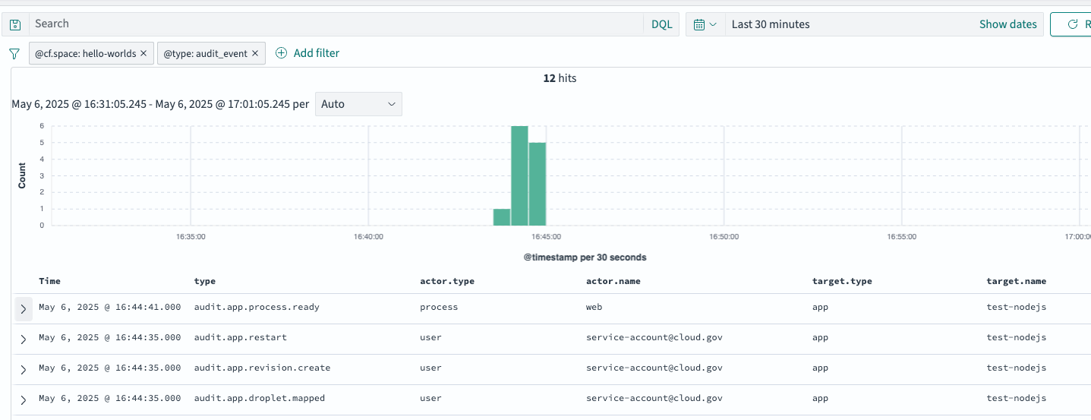
Task: Click the tallest histogram bar with count 6
Action: [519, 175]
